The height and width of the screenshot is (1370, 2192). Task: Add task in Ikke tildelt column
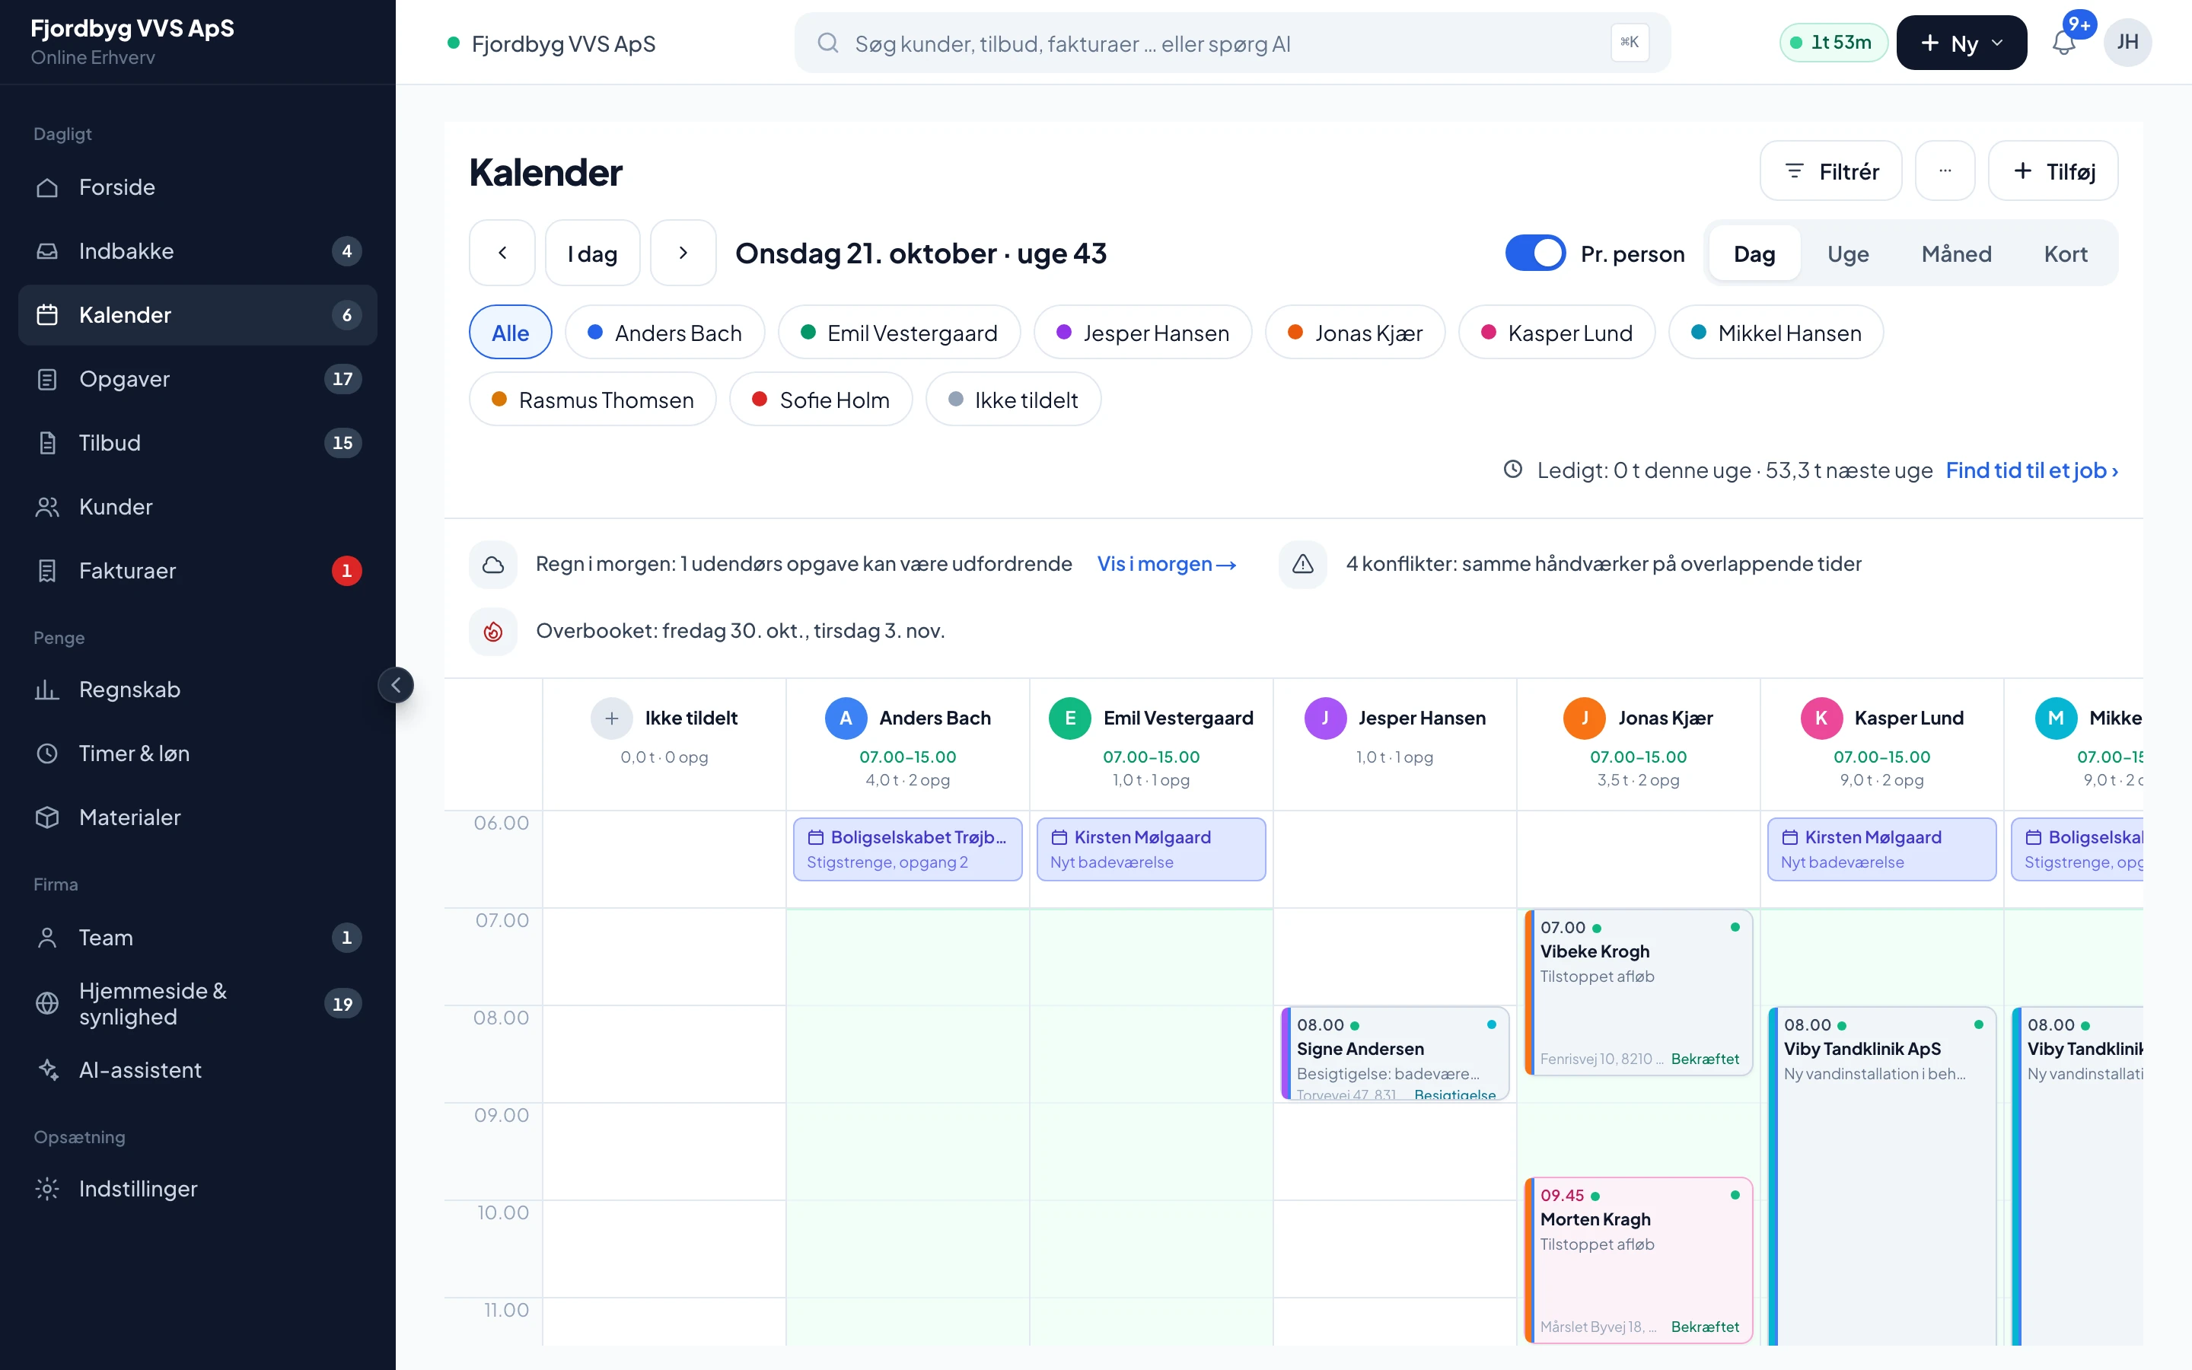coord(611,718)
